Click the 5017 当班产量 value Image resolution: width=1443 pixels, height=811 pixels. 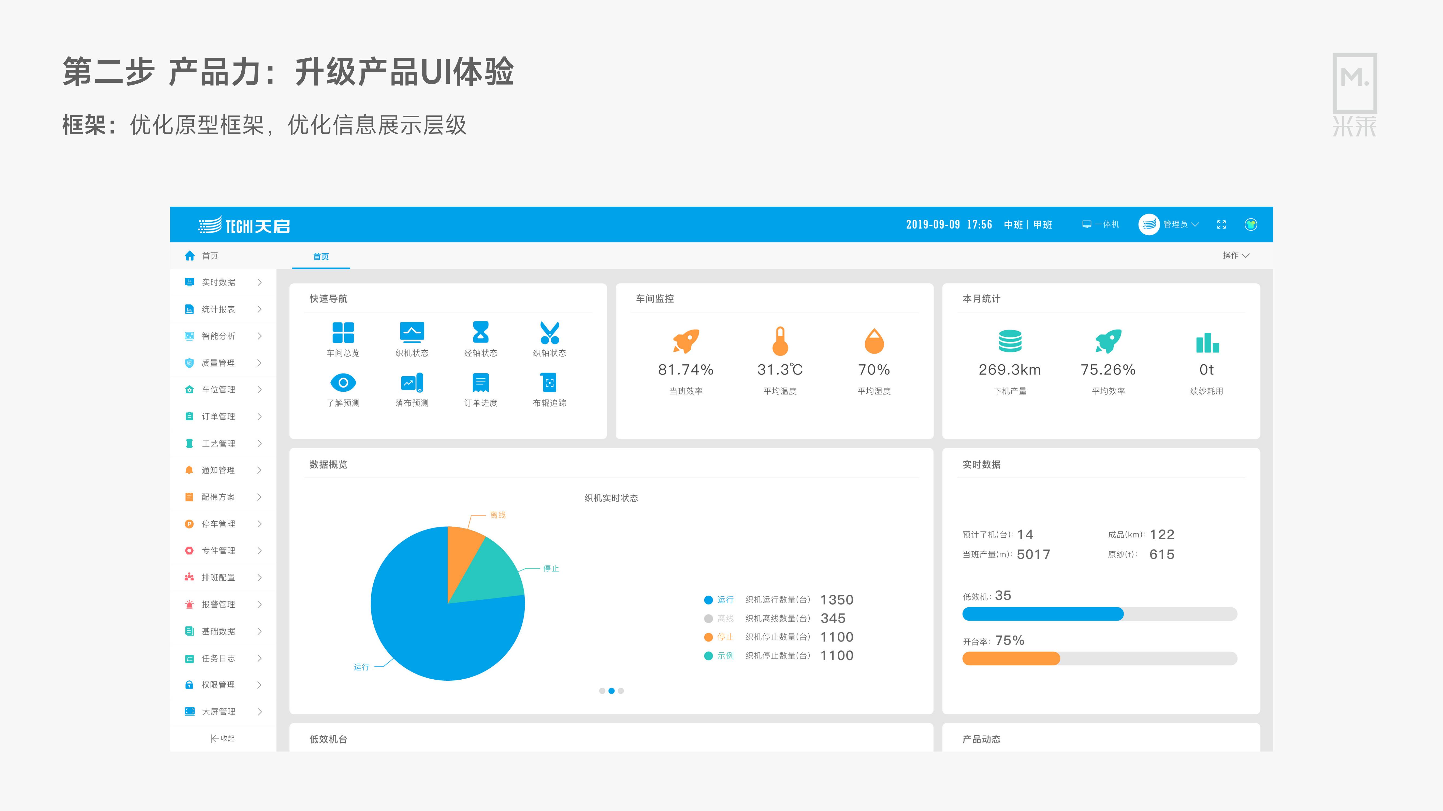(x=1034, y=555)
